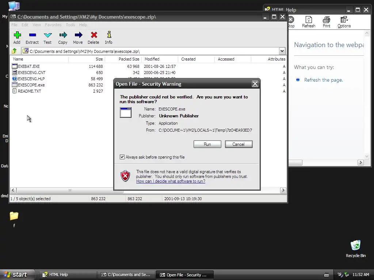Click status bar text 1 / 5 object(s) selected
Screen dimensions: 374x280
[x=31, y=199]
